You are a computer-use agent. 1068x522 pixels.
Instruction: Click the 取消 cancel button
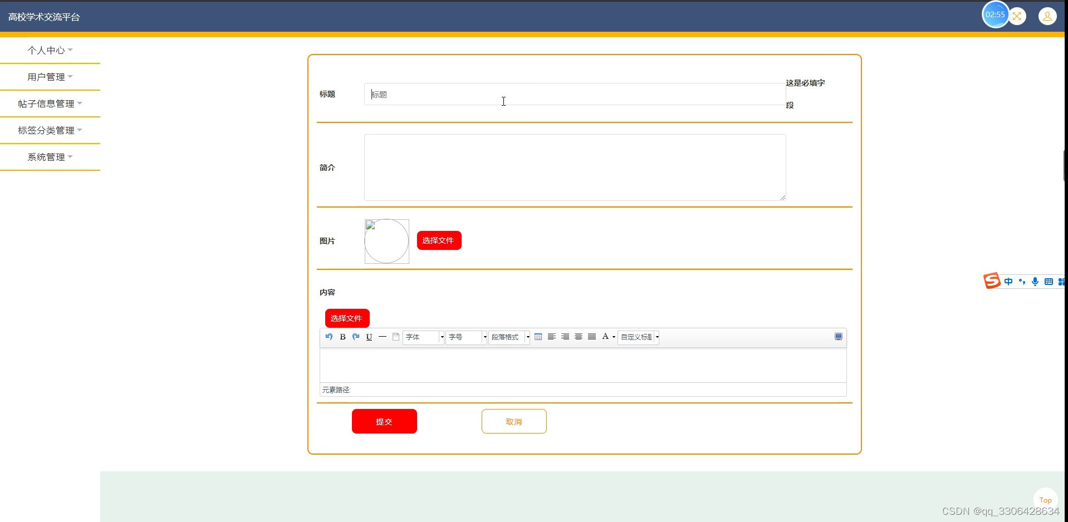514,421
